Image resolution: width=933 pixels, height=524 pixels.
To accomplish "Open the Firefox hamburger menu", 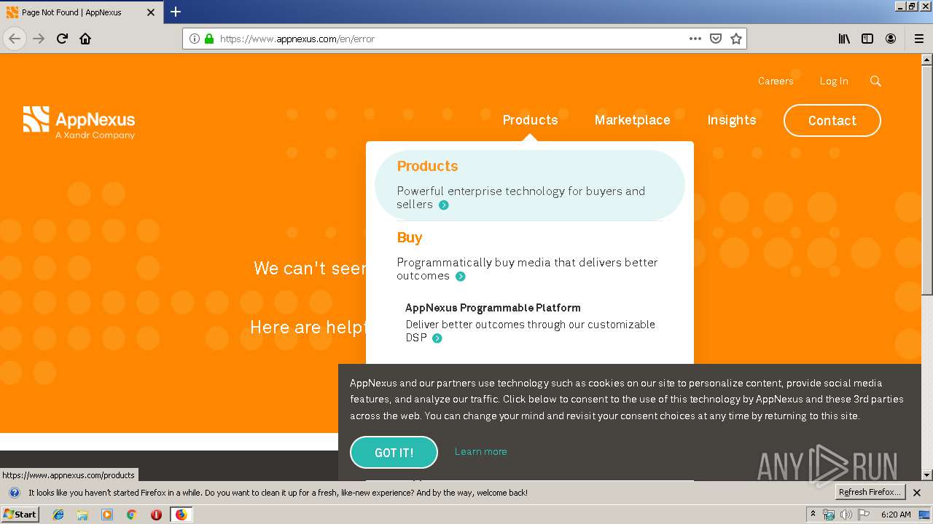I will tap(919, 39).
